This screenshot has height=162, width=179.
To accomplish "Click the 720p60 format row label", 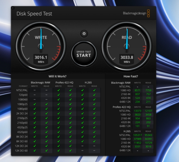I will [23, 95].
